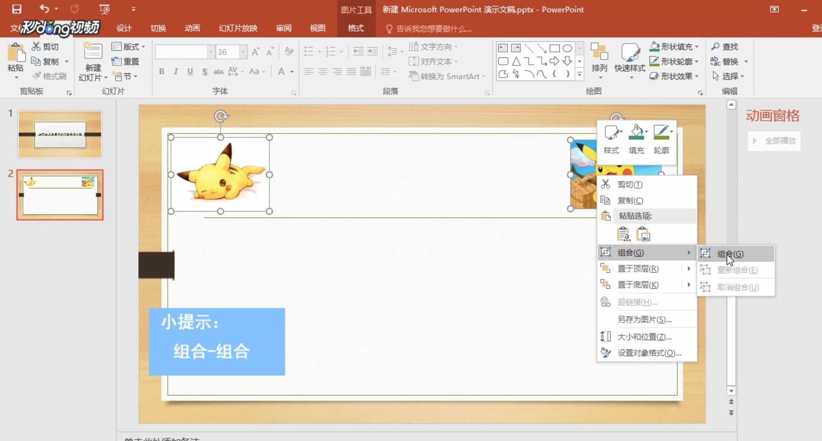Open the Section (节) dropdown
Viewport: 822px width, 441px height.
125,77
